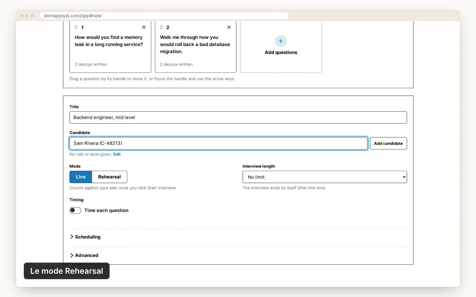This screenshot has height=297, width=476.
Task: Enable the Time each question switch
Action: (75, 210)
